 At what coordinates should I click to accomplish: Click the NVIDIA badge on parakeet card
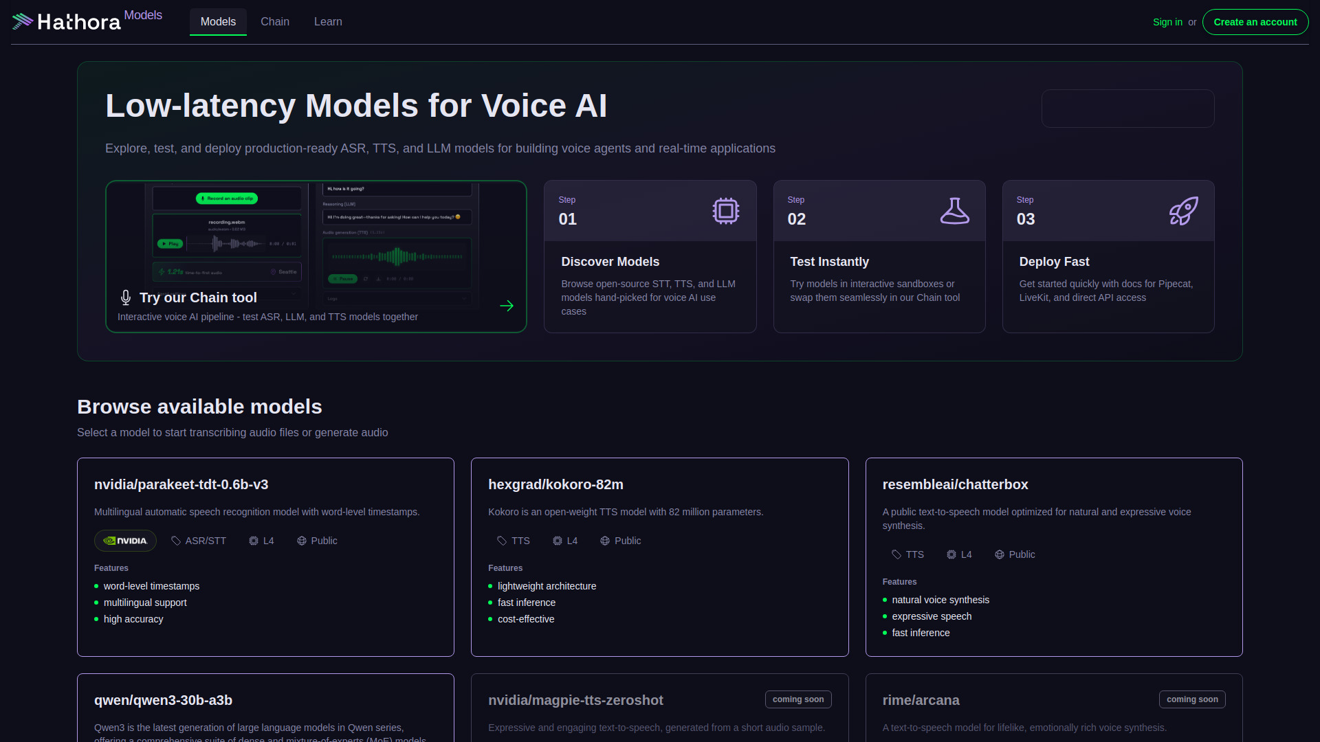point(125,541)
